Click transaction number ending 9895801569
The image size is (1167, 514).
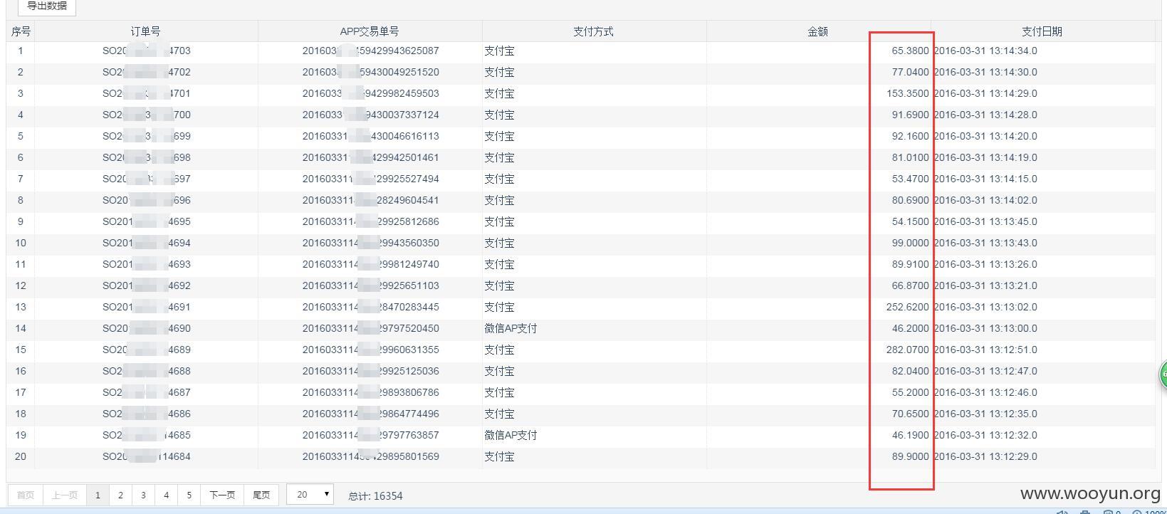[370, 456]
